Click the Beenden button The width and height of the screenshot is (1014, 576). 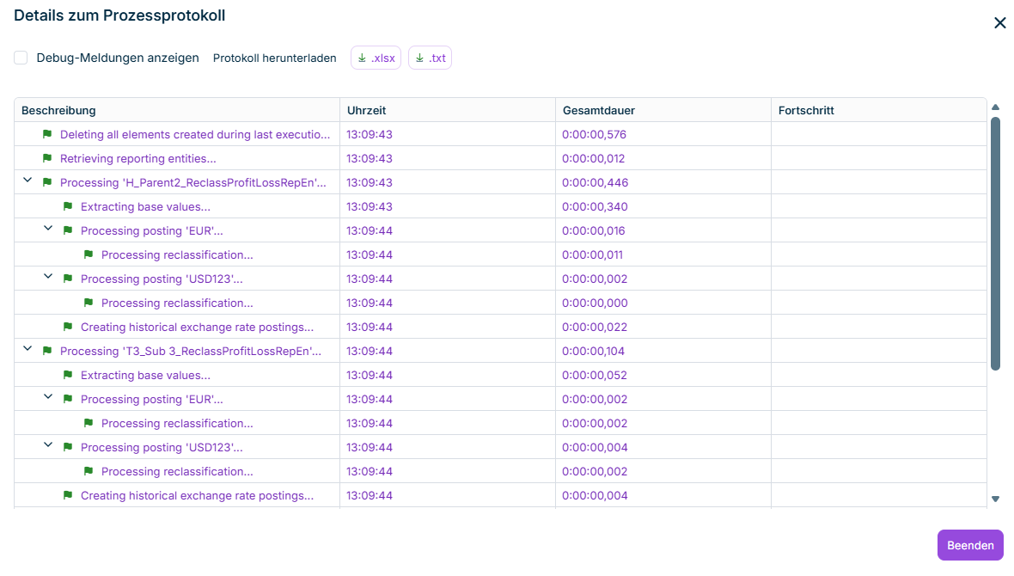tap(970, 545)
